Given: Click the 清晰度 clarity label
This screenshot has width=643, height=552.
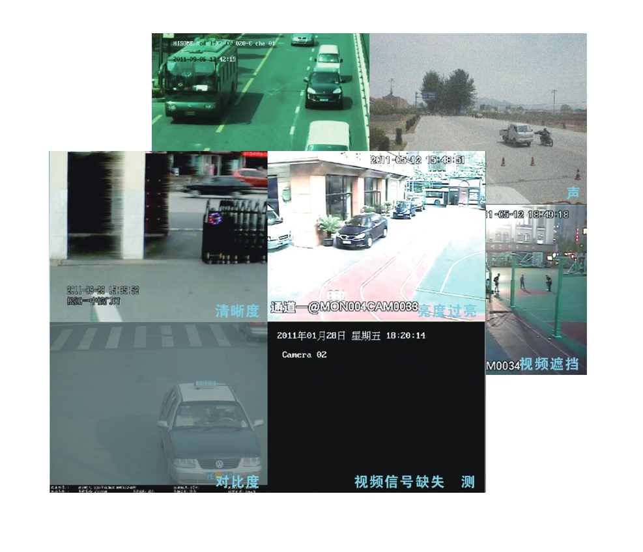Looking at the screenshot, I should [x=237, y=311].
